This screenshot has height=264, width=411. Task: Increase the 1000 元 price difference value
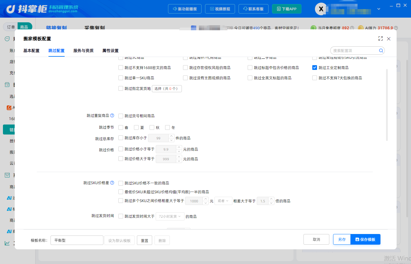pyautogui.click(x=206, y=199)
